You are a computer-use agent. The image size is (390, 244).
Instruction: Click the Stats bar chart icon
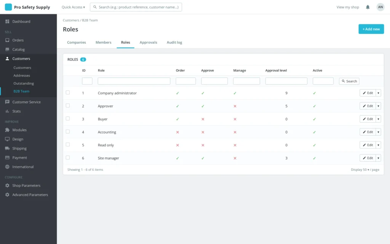(x=7, y=111)
